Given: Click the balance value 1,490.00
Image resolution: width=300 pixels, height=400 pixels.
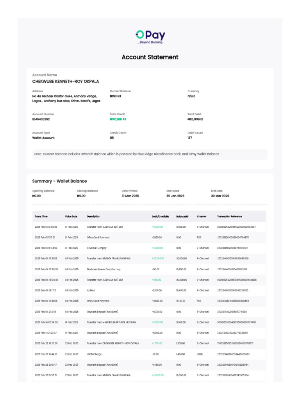Looking at the screenshot, I should click(x=180, y=354).
